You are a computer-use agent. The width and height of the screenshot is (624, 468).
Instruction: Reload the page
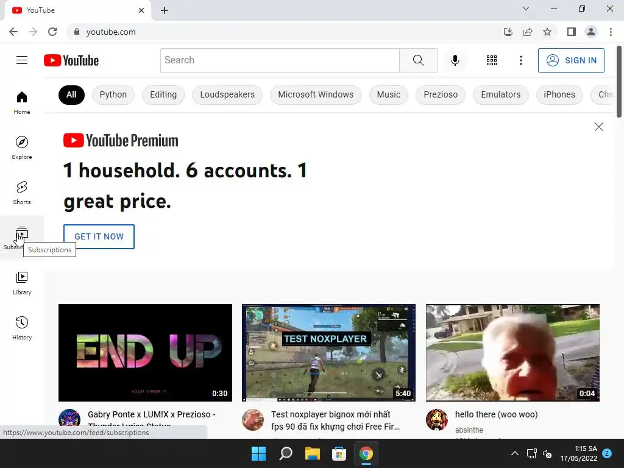(52, 32)
